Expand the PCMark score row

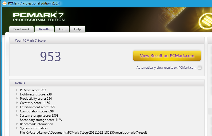point(17,90)
